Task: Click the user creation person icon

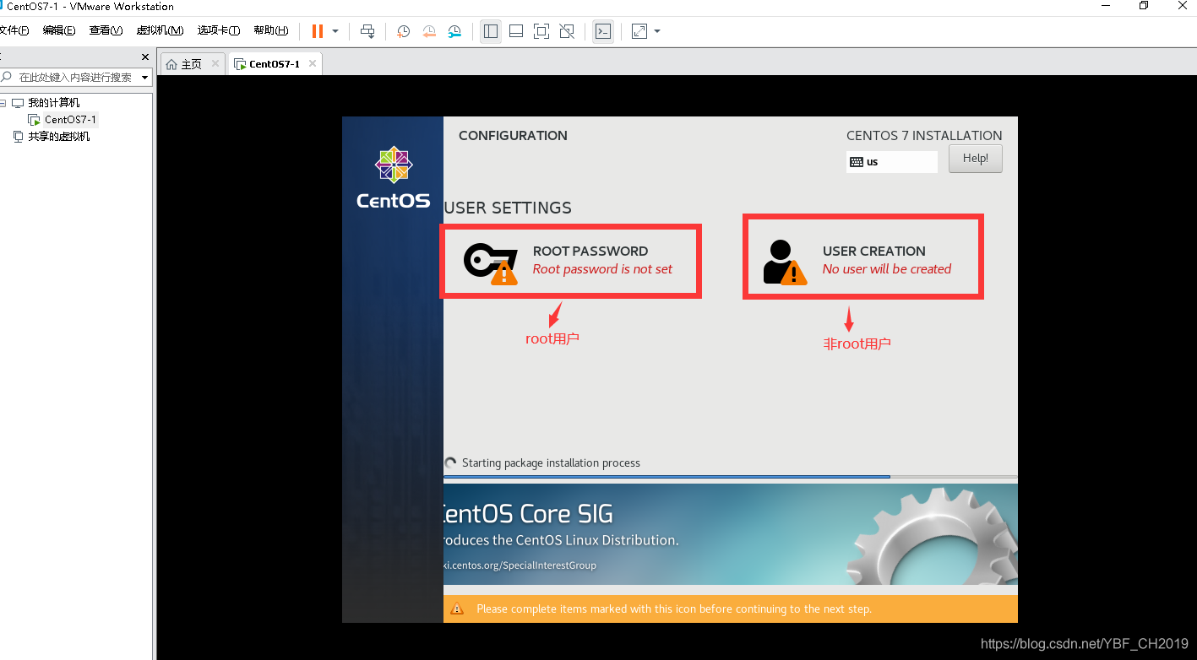Action: click(x=785, y=262)
